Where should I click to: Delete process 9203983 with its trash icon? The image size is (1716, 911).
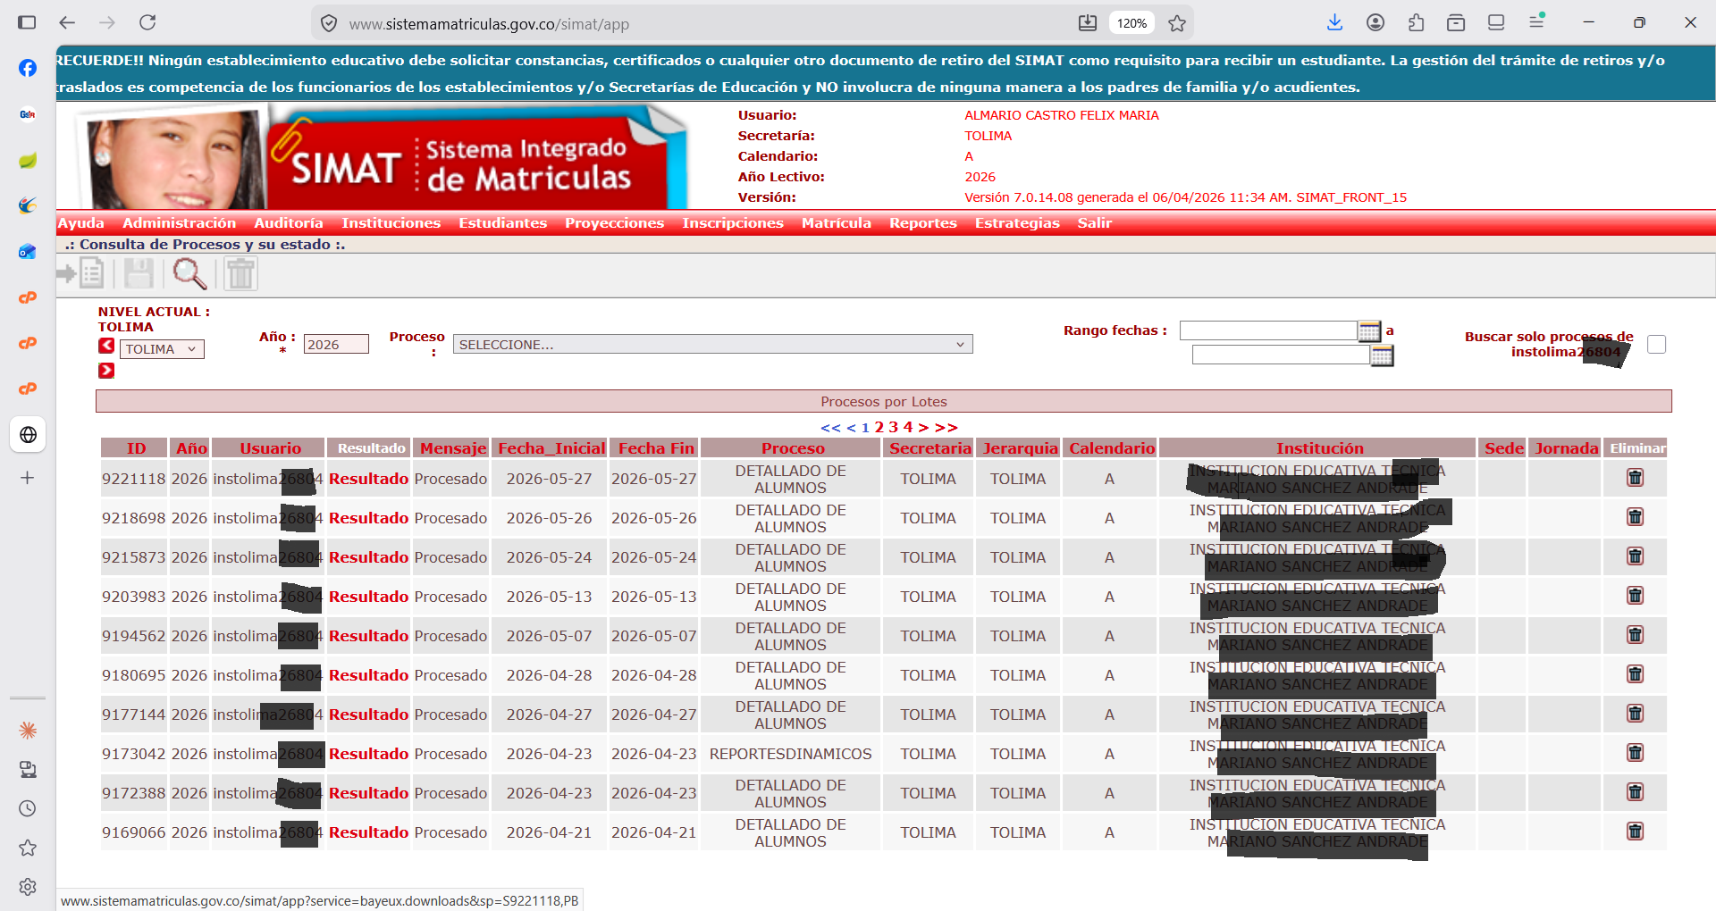click(x=1635, y=596)
